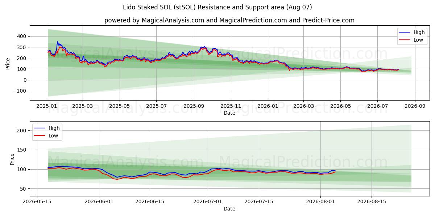The width and height of the screenshot is (435, 217).
Task: Click the 'Price' y-axis label of the bottom chart
Action: click(12, 159)
